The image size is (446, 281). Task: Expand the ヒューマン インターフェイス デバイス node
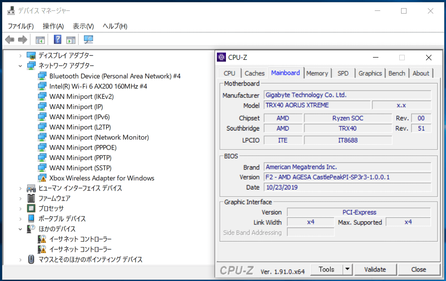(x=20, y=189)
